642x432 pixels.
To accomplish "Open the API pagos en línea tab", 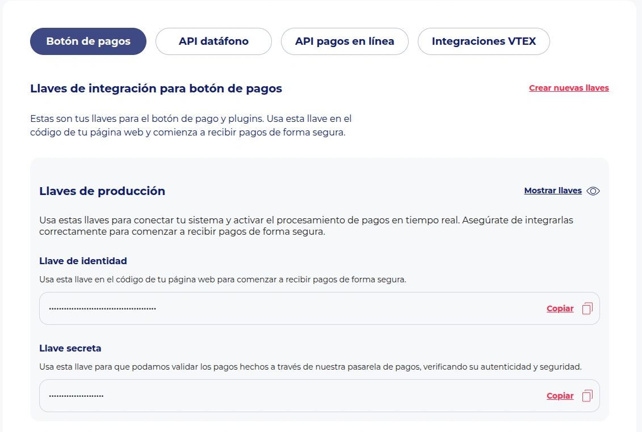I will [x=345, y=41].
